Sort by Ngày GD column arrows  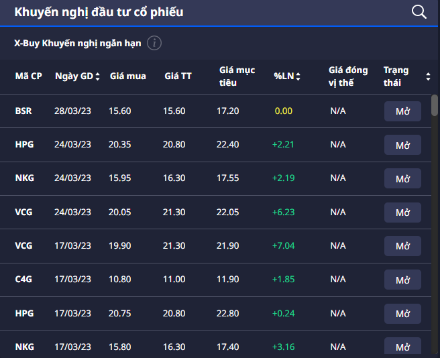point(98,76)
